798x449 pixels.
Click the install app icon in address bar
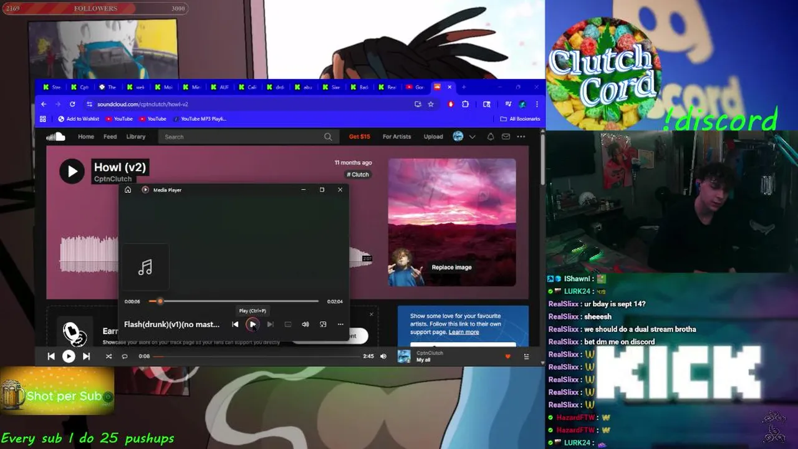pos(418,104)
